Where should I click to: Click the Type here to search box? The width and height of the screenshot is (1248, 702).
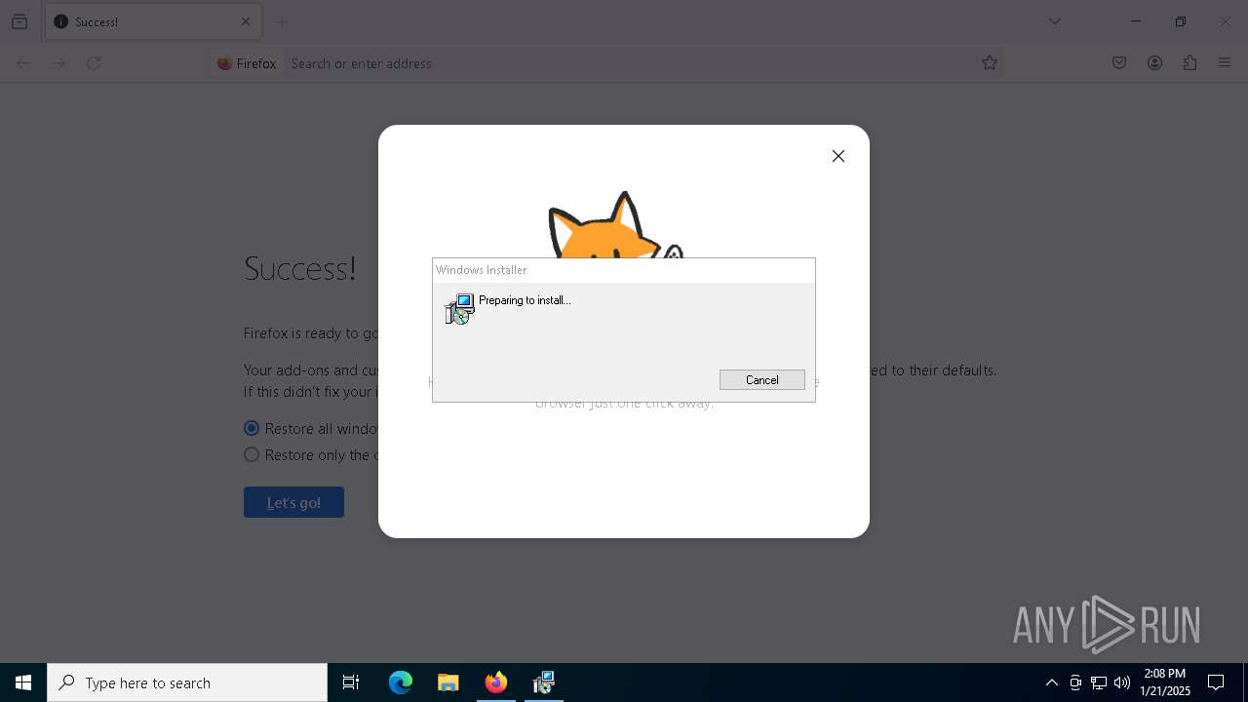coord(187,682)
